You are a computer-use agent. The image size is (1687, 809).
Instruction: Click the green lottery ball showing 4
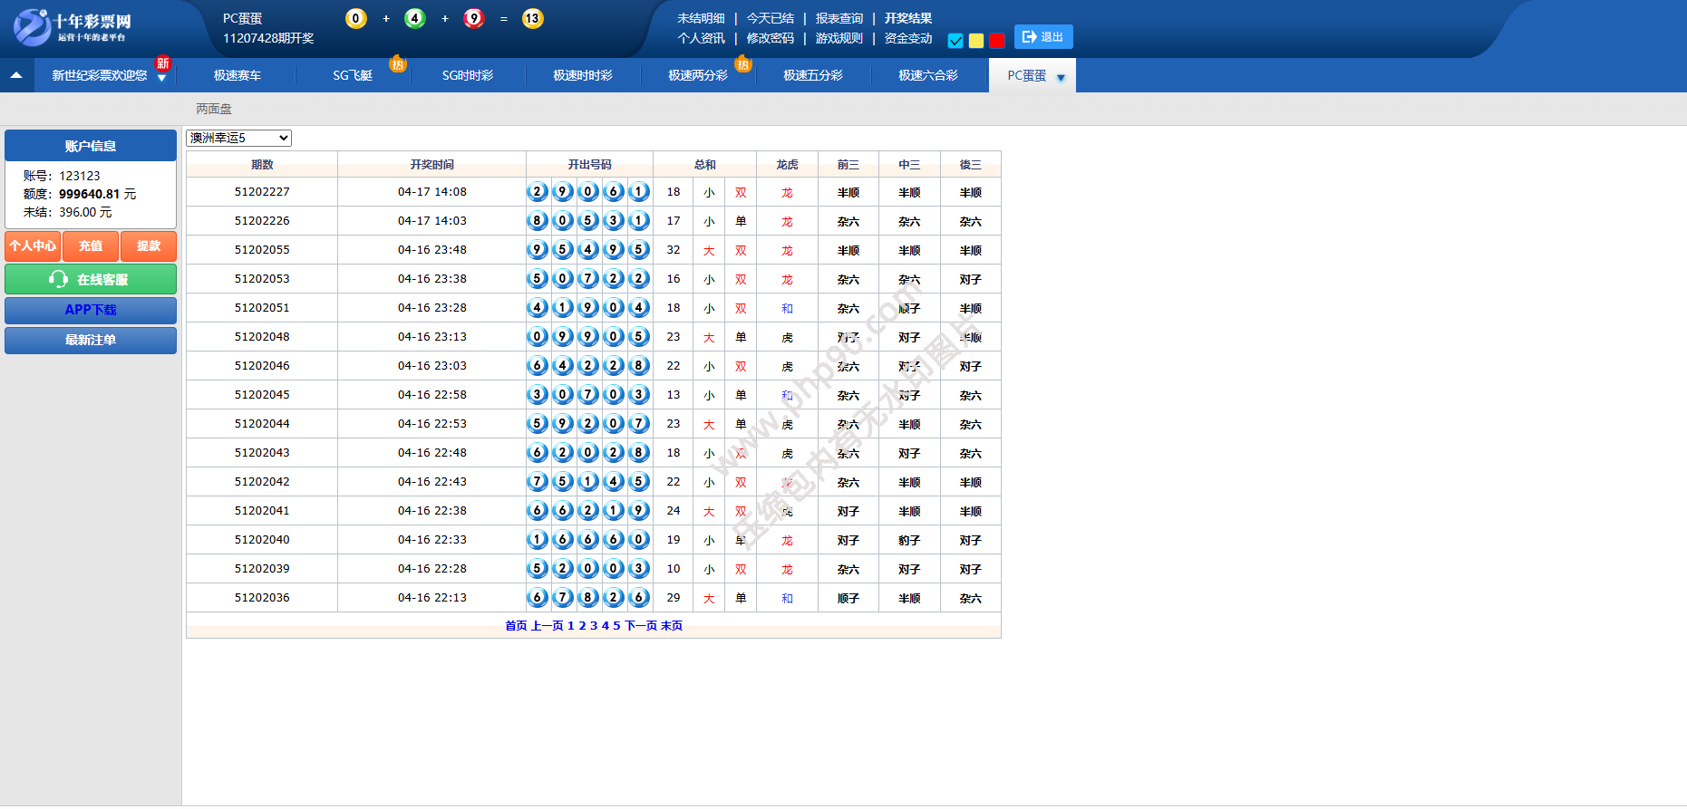click(x=415, y=18)
